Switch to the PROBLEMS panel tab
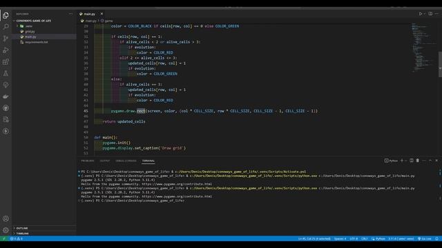This screenshot has height=248, width=442. coord(88,161)
